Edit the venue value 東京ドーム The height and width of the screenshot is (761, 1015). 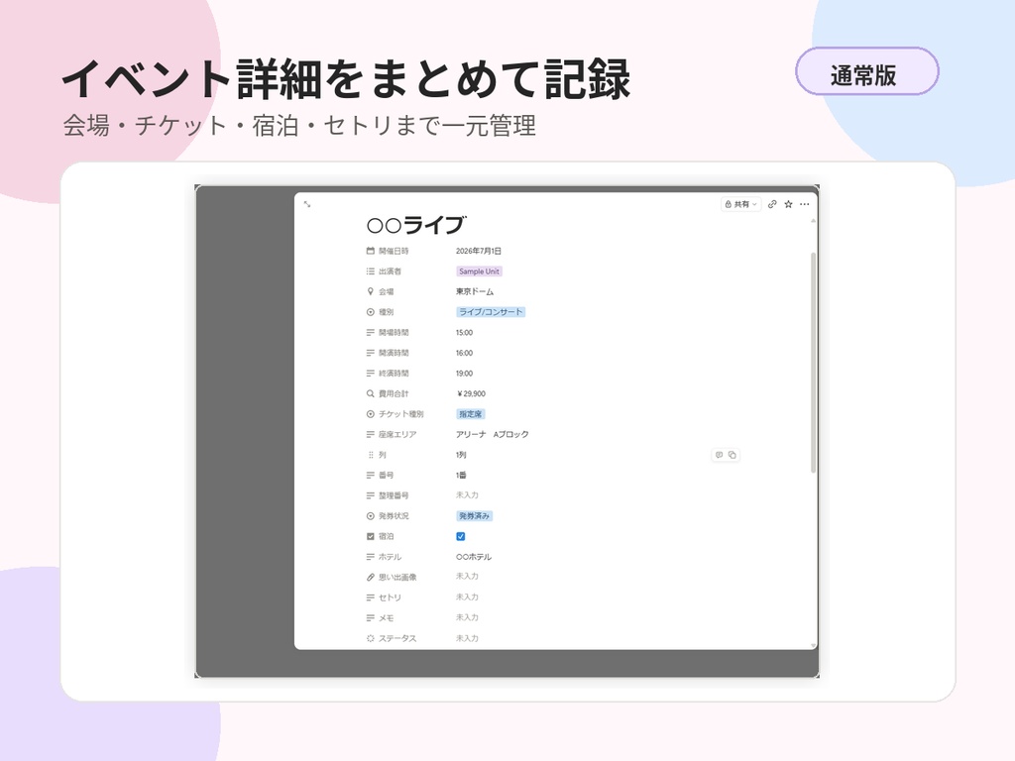pos(475,291)
